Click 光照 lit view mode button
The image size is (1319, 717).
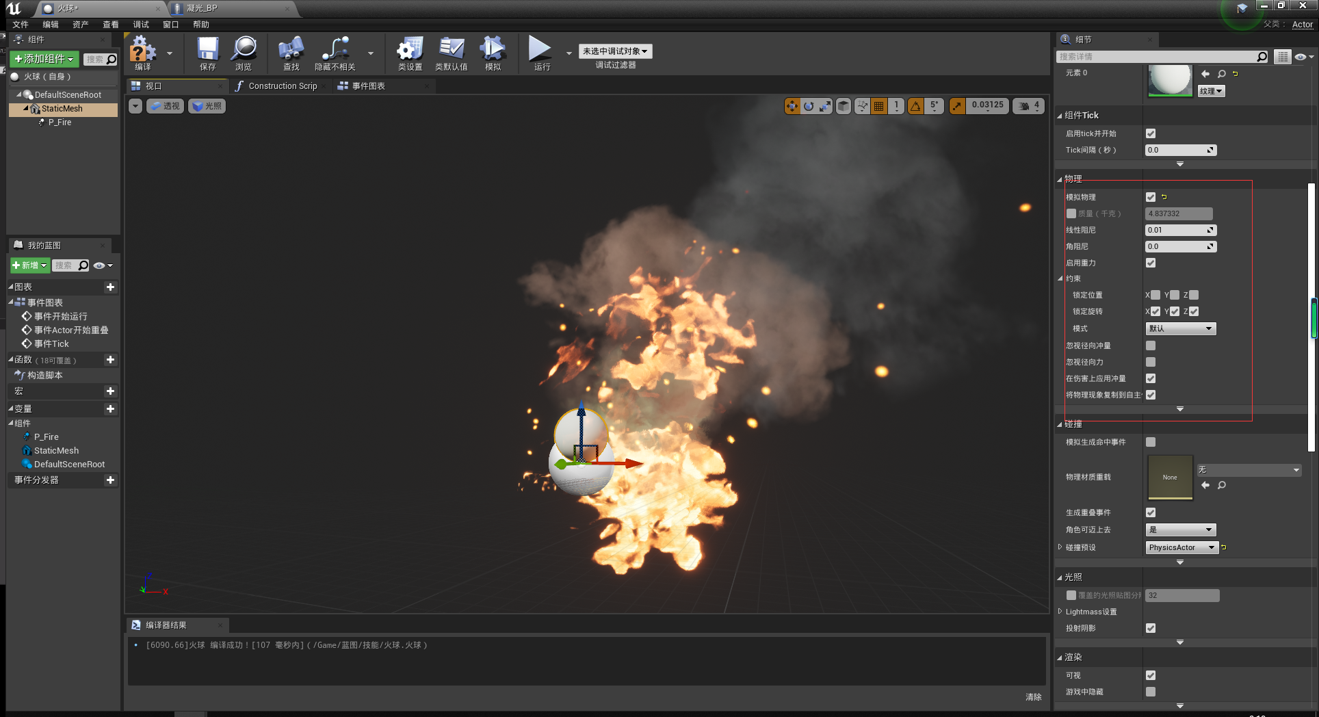pos(207,106)
